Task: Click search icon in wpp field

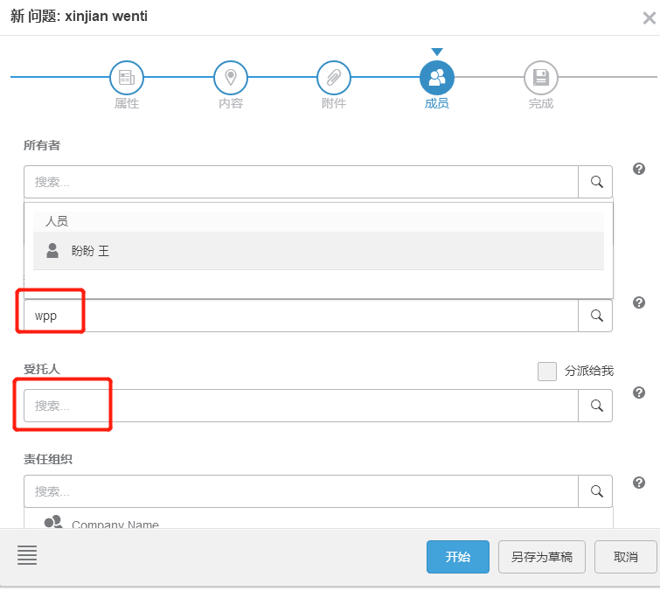Action: (596, 316)
